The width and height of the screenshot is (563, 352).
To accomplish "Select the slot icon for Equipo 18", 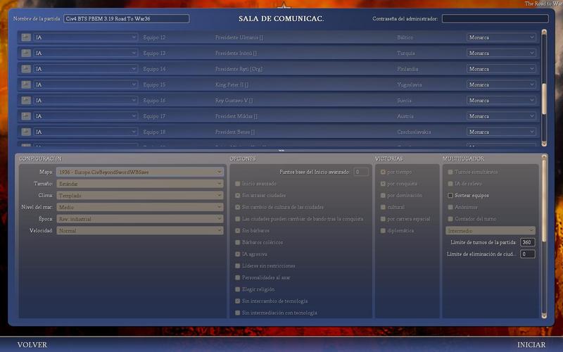I will click(x=26, y=132).
